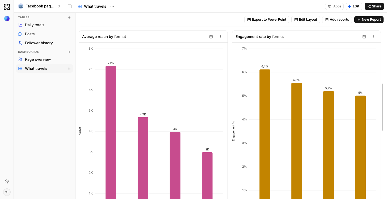This screenshot has width=387, height=199.
Task: Click the TABLES section header
Action: pos(24,18)
